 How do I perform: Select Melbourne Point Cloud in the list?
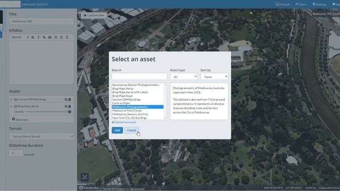(138, 111)
